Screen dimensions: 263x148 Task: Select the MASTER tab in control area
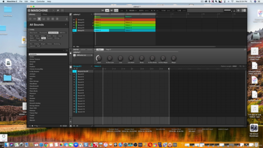click(x=76, y=49)
